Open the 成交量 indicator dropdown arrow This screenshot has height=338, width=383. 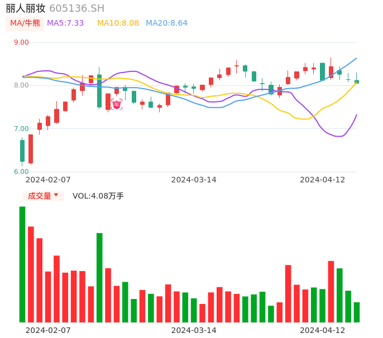56,195
